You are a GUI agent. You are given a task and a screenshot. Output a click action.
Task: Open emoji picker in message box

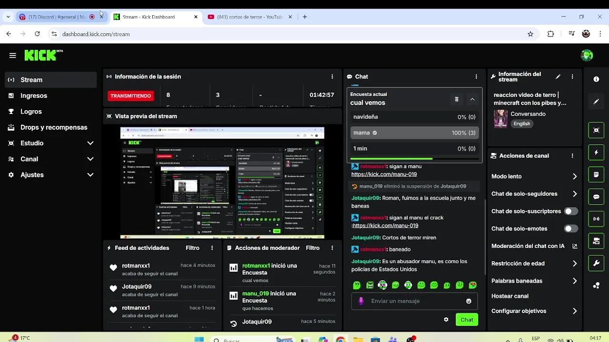point(469,301)
